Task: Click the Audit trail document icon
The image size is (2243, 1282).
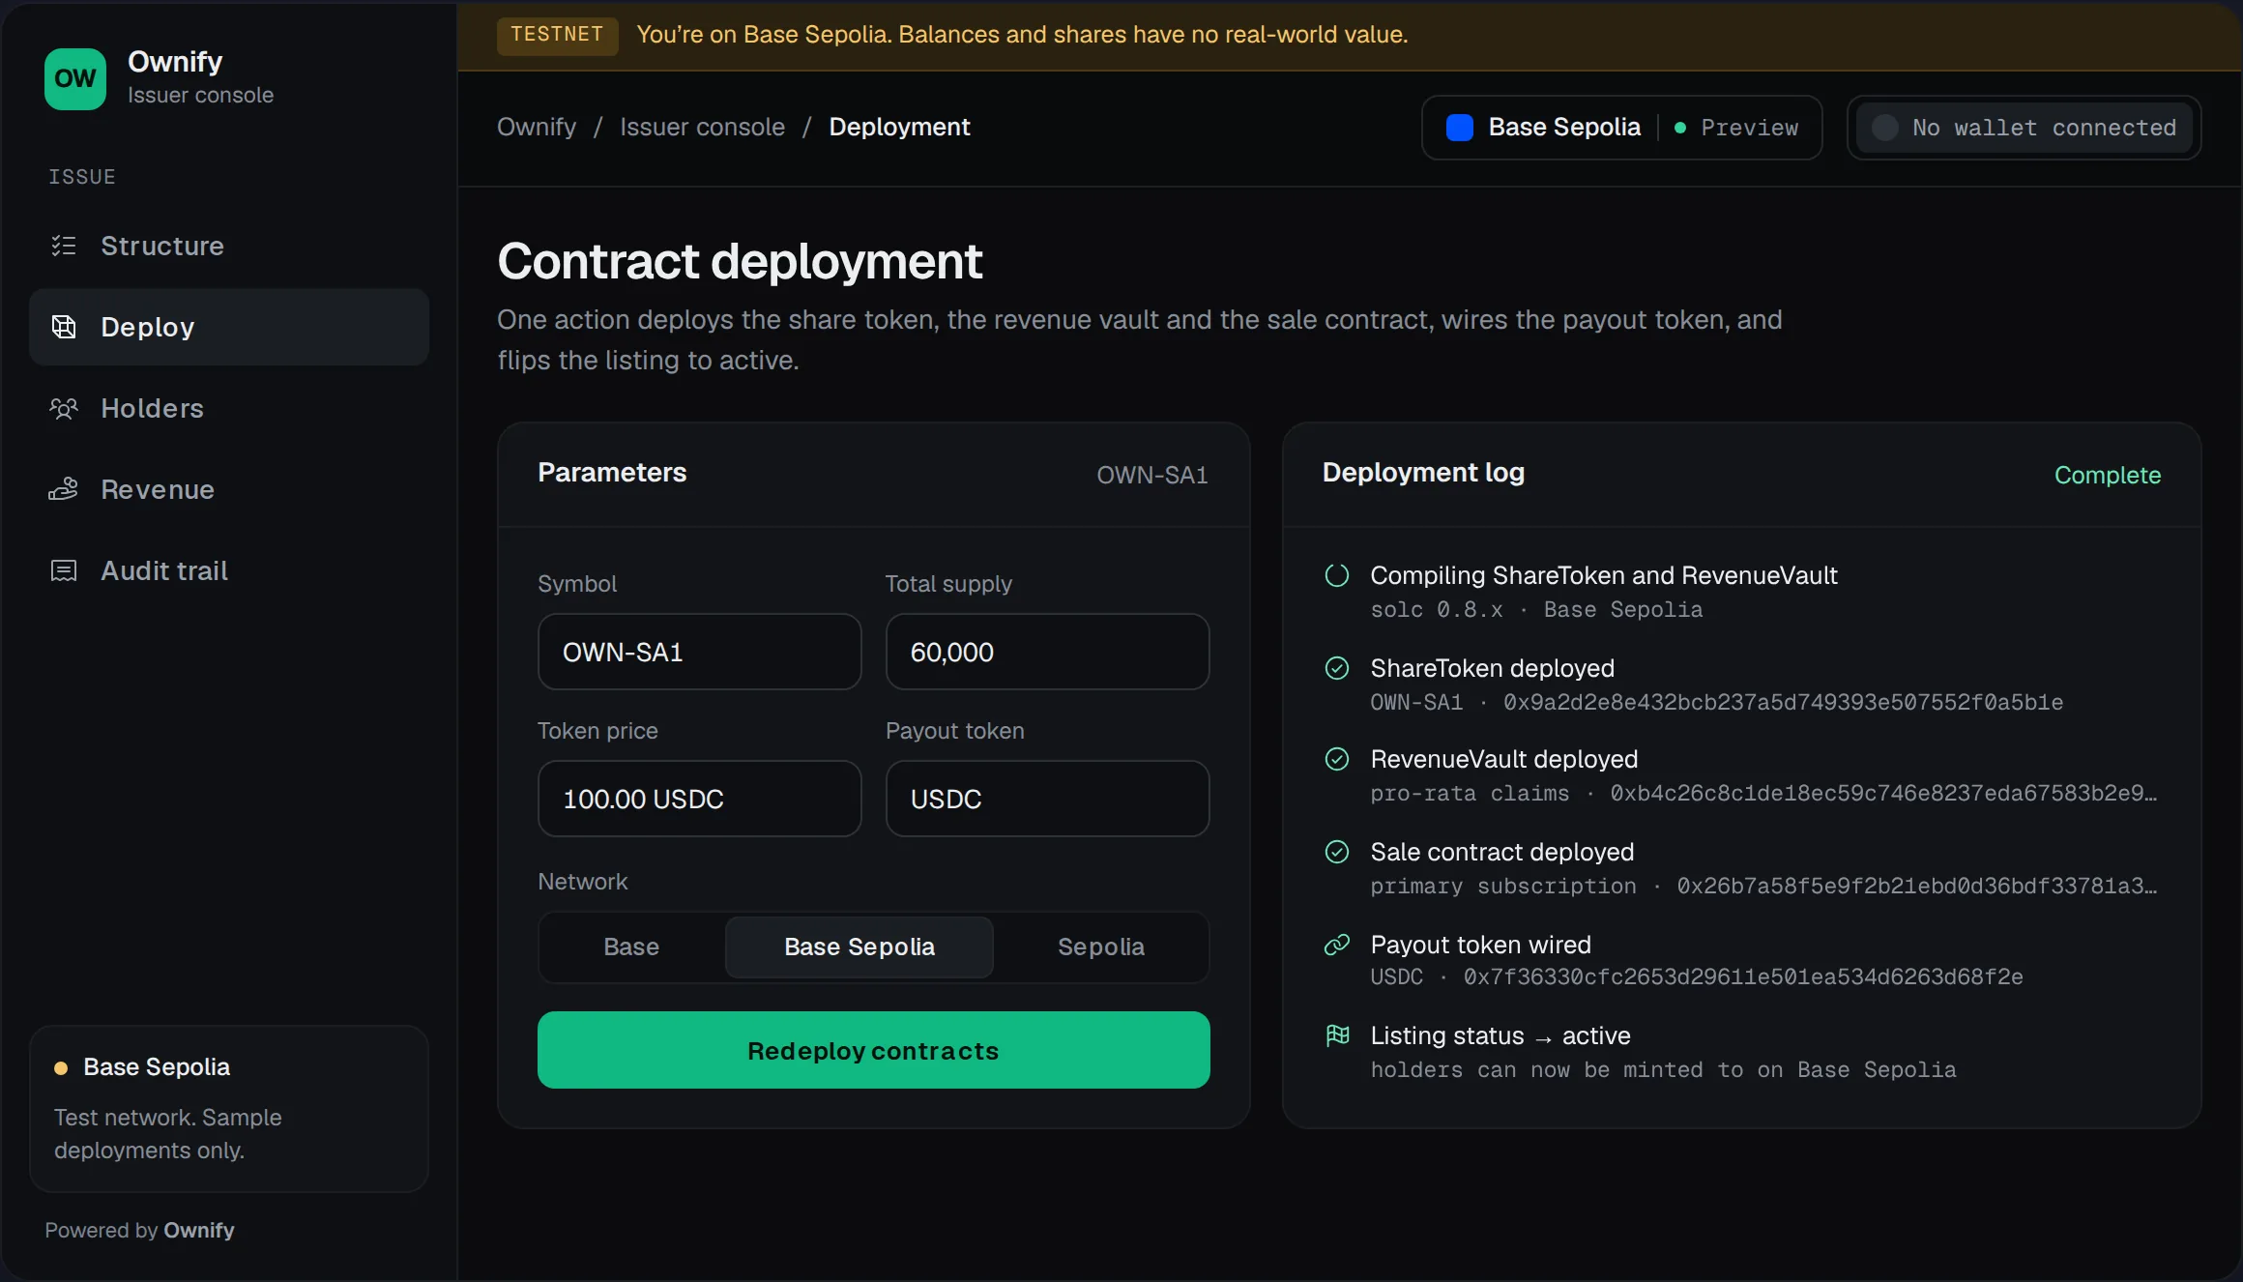Action: pyautogui.click(x=64, y=570)
